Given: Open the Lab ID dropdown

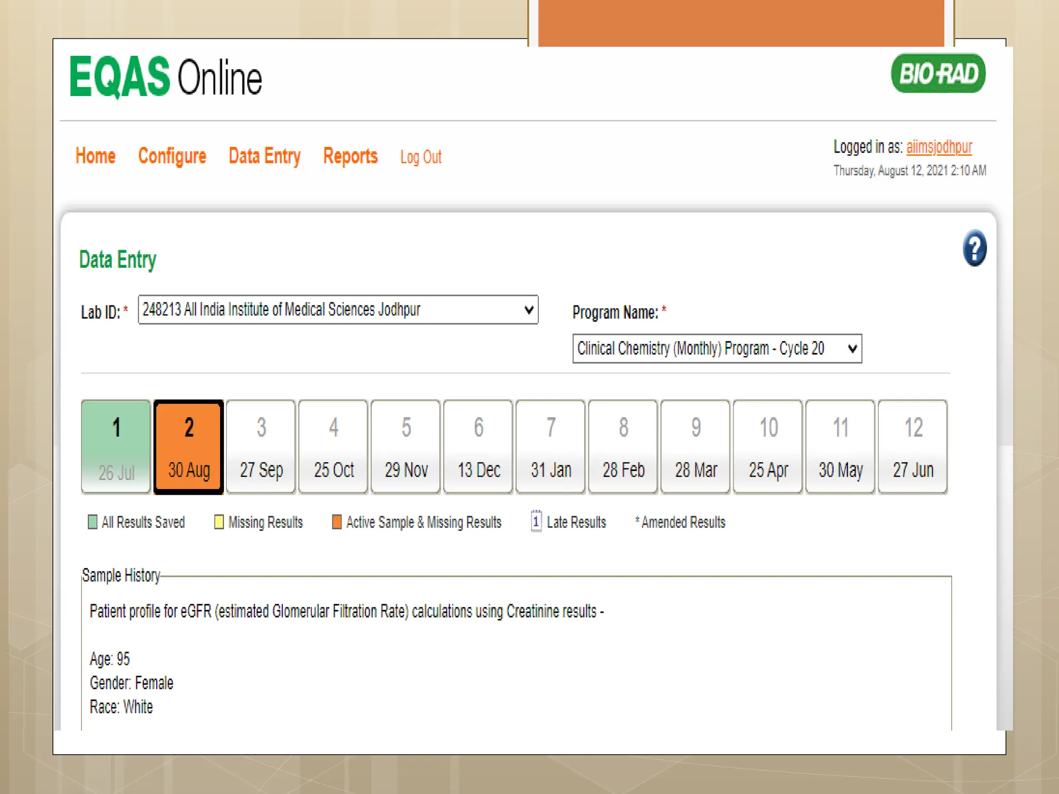Looking at the screenshot, I should (338, 310).
